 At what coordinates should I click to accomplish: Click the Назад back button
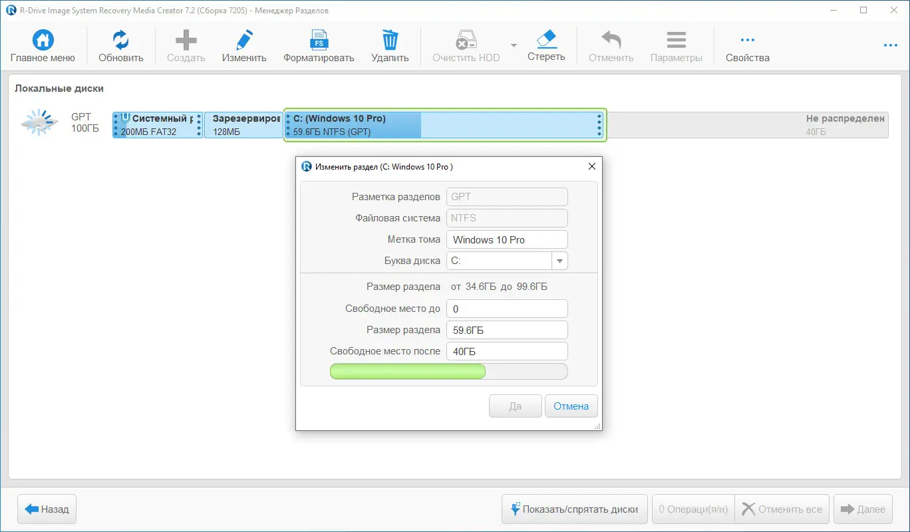[x=47, y=509]
